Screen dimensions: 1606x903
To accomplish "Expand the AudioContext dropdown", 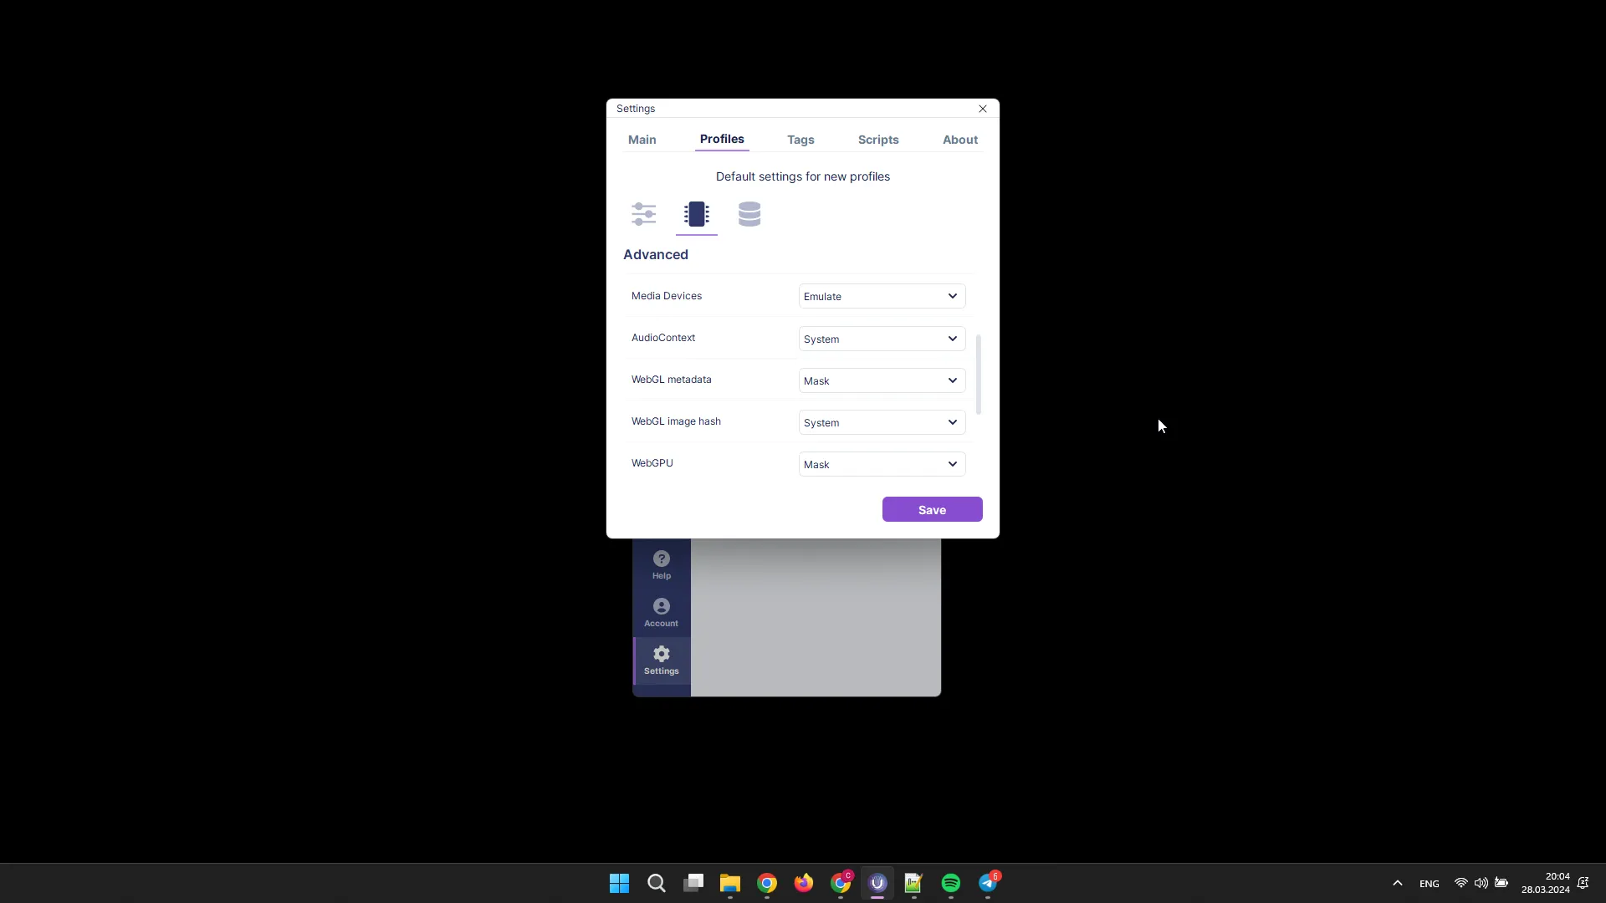I will click(879, 339).
